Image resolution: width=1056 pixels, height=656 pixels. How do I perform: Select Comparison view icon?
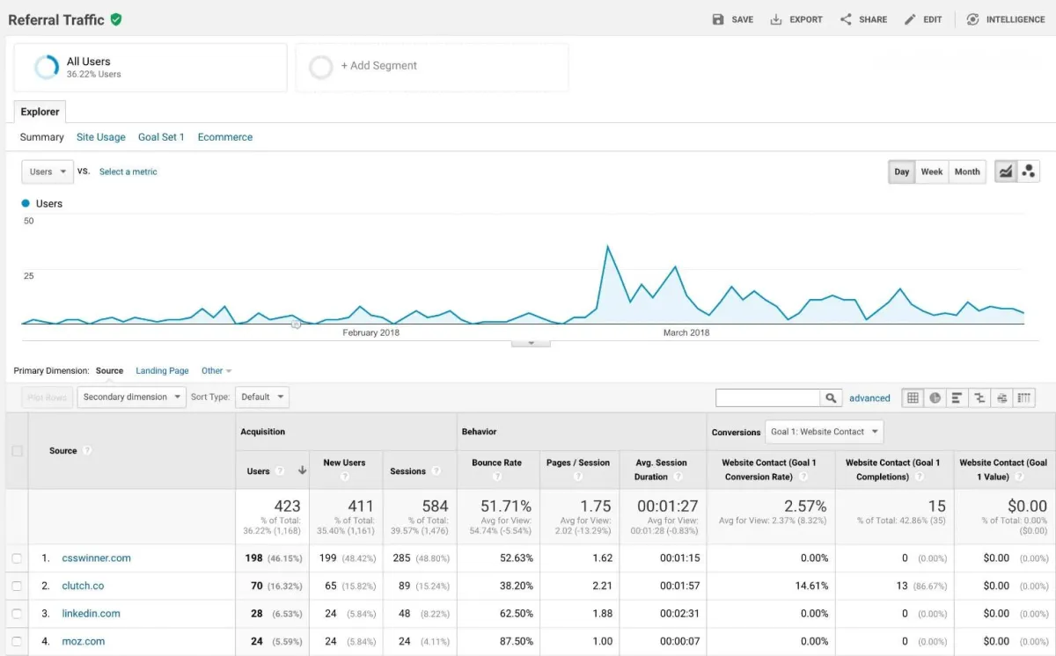[979, 398]
